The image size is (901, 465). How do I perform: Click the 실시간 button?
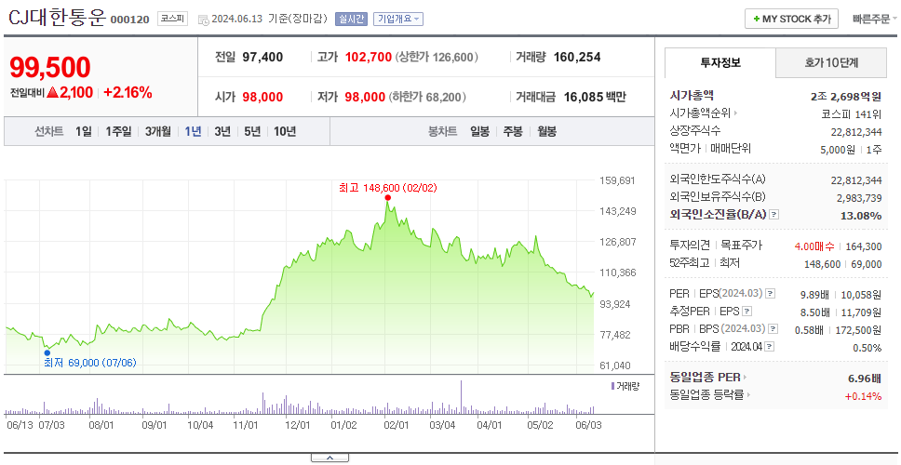coord(351,19)
